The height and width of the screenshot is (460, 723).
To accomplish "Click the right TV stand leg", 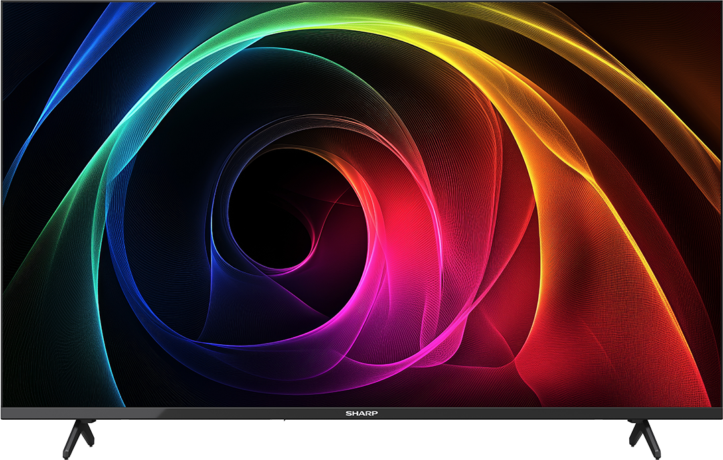I will (x=644, y=437).
